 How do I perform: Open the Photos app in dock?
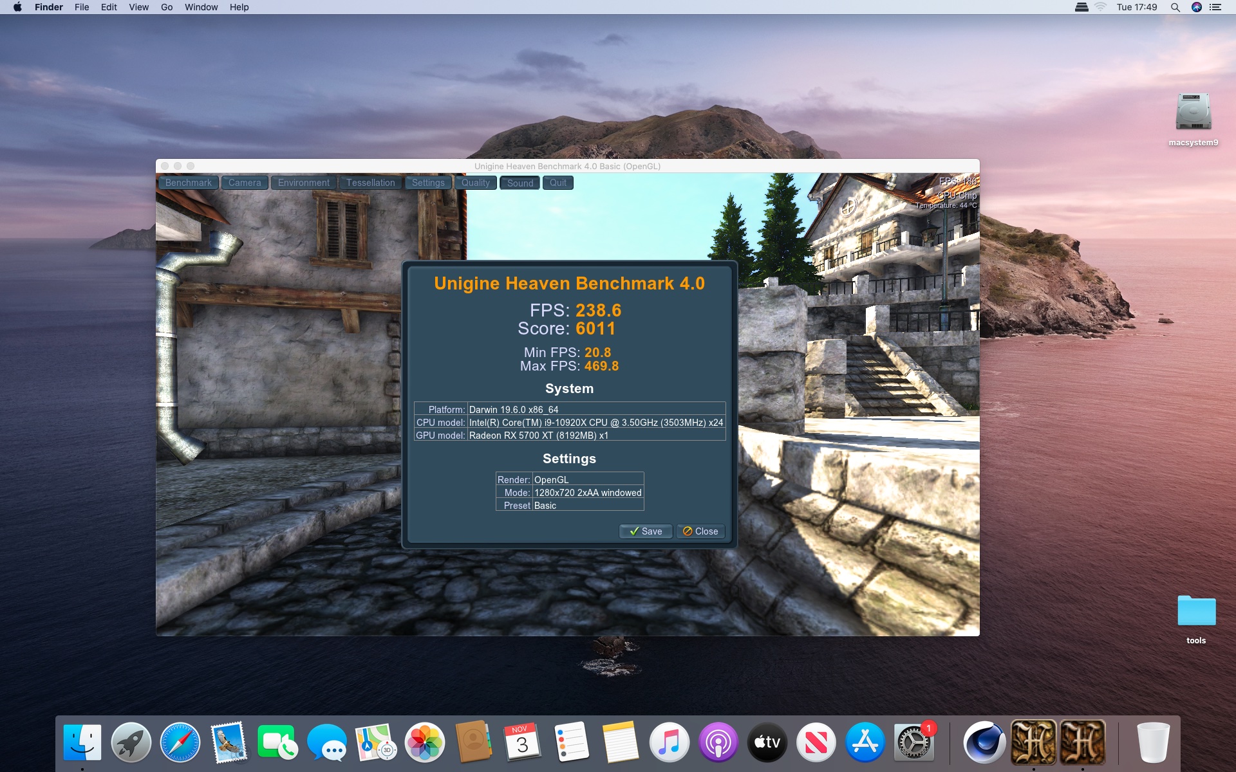[425, 742]
